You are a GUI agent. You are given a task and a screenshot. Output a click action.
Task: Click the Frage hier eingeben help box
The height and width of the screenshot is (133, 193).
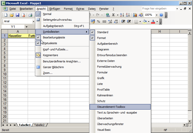click(159, 9)
